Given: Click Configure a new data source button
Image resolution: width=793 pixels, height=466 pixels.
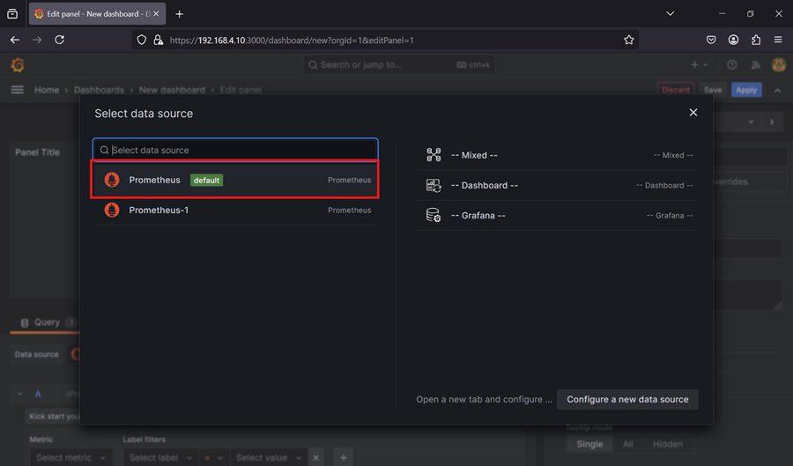Looking at the screenshot, I should pyautogui.click(x=627, y=399).
